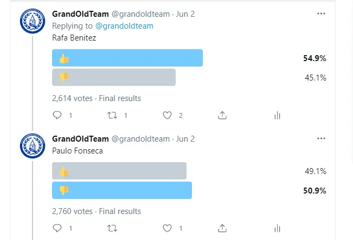Select the 54.9% thumbs up poll bar

pyautogui.click(x=127, y=58)
